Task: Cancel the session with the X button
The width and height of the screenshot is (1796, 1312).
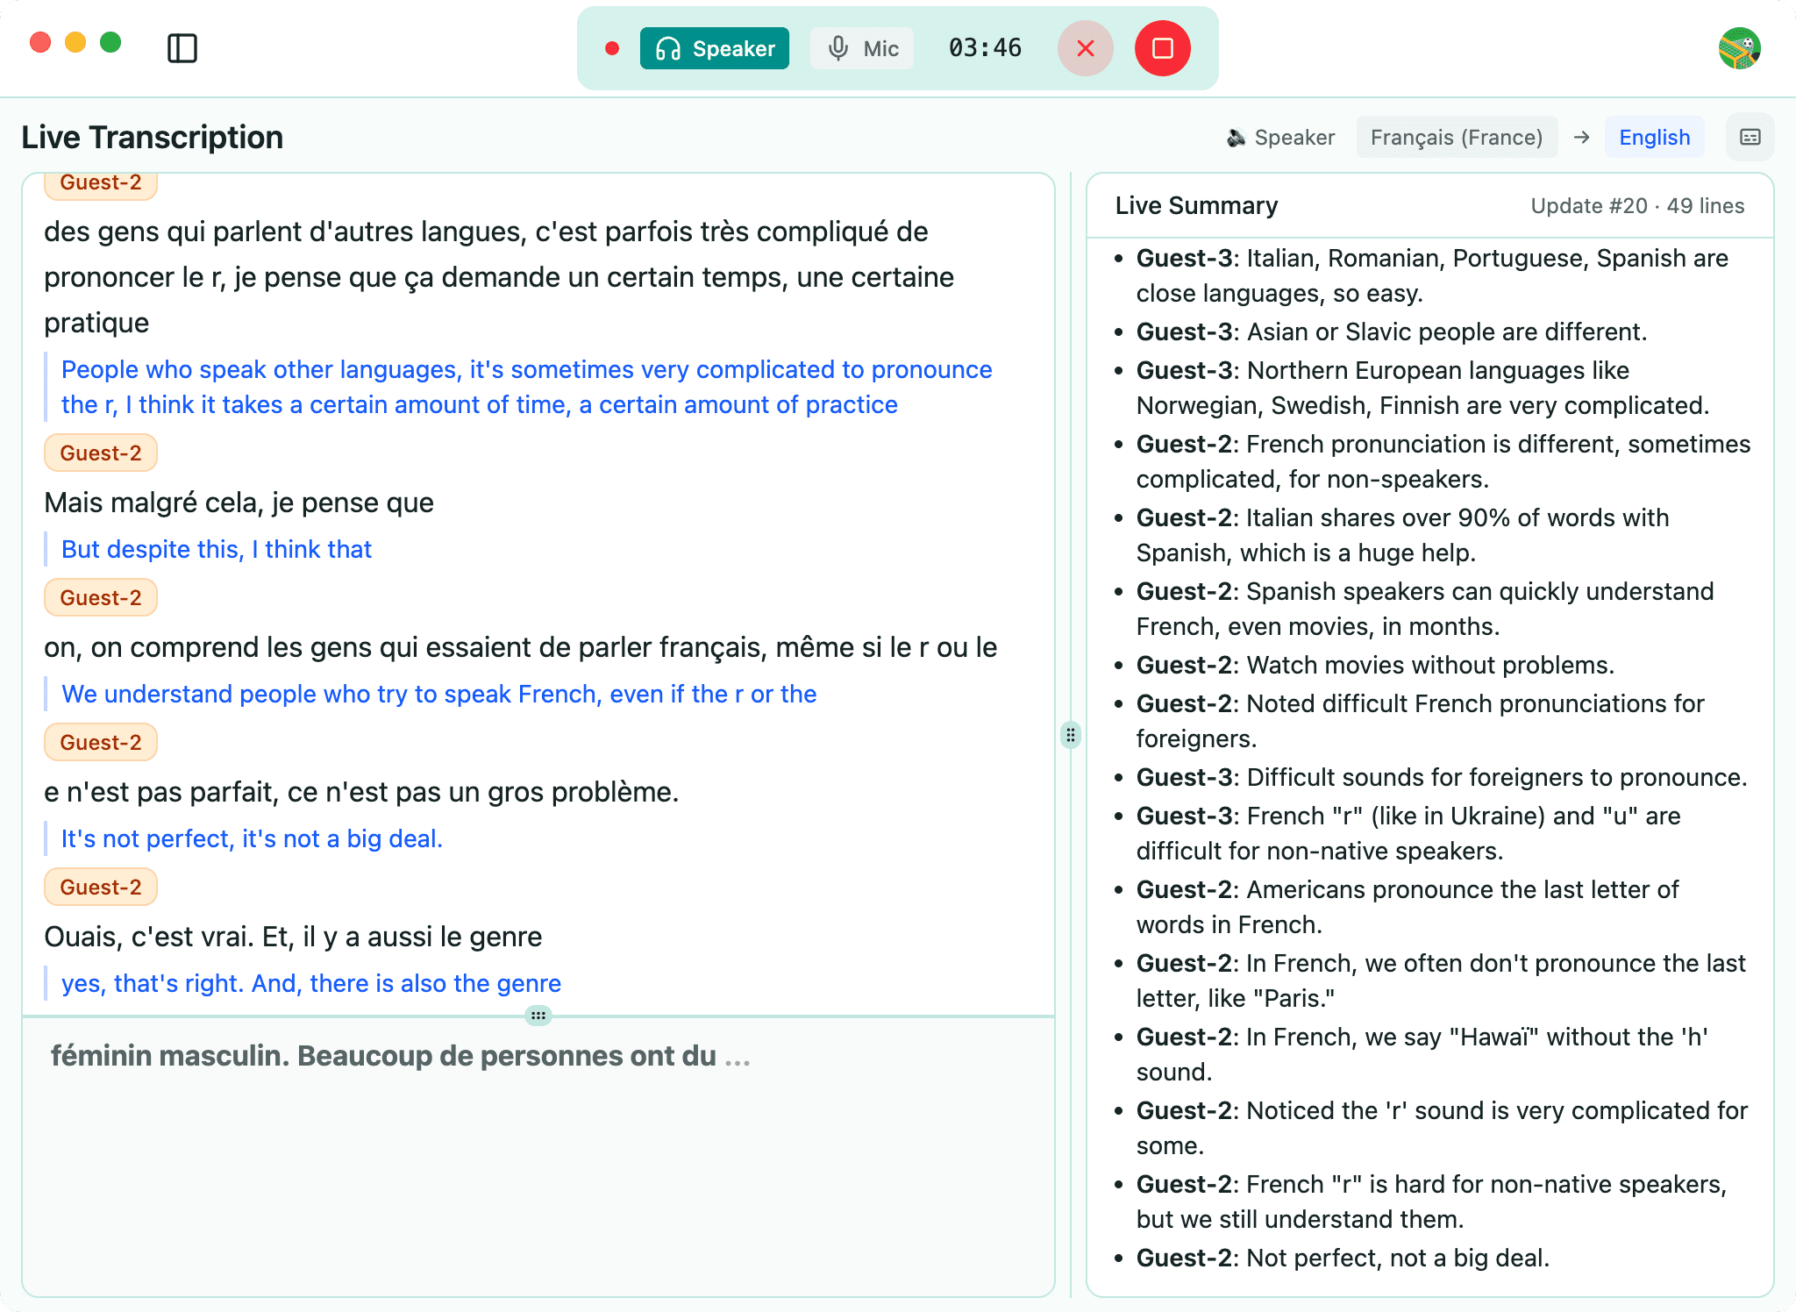Action: pyautogui.click(x=1085, y=48)
